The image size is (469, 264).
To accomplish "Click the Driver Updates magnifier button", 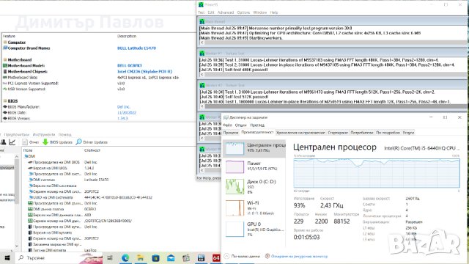I will point(92,142).
